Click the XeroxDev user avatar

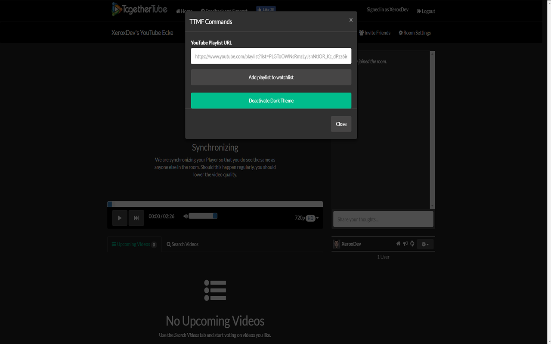point(337,244)
